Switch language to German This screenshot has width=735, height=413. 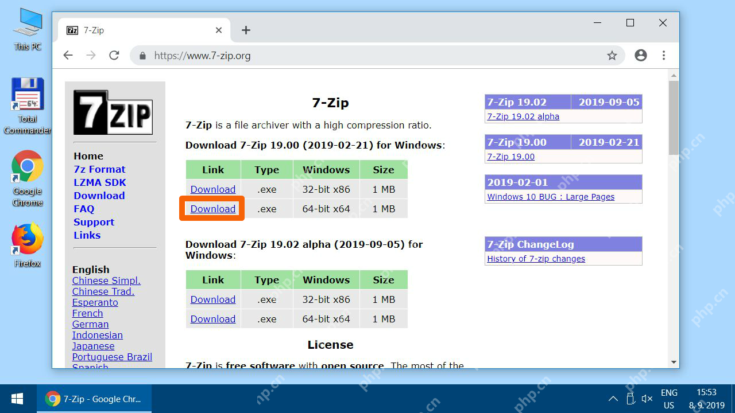coord(90,324)
